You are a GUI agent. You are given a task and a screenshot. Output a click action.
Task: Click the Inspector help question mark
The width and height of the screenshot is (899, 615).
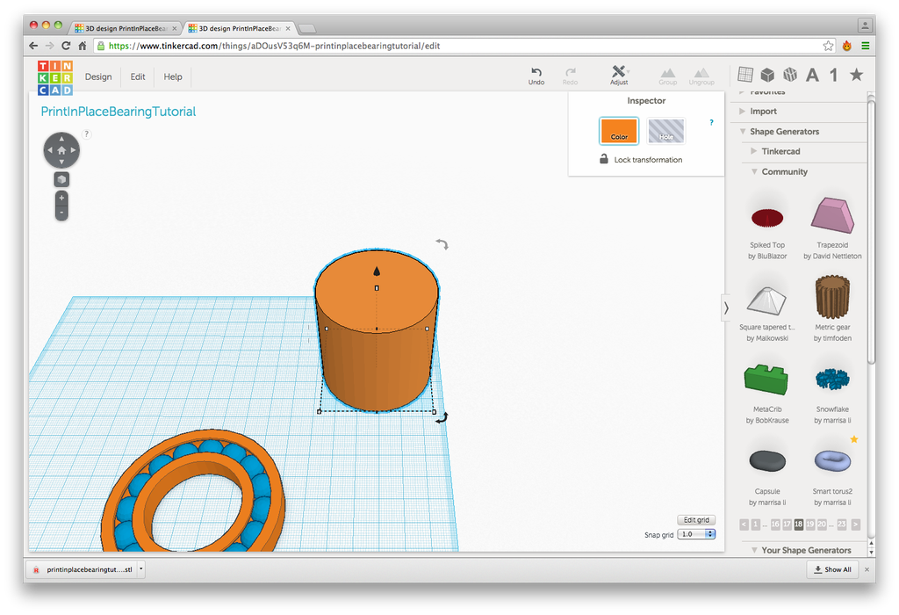coord(711,123)
